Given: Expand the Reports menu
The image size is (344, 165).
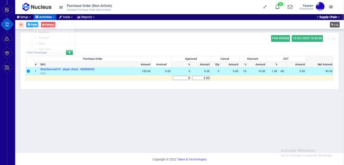Looking at the screenshot, I should tap(86, 17).
